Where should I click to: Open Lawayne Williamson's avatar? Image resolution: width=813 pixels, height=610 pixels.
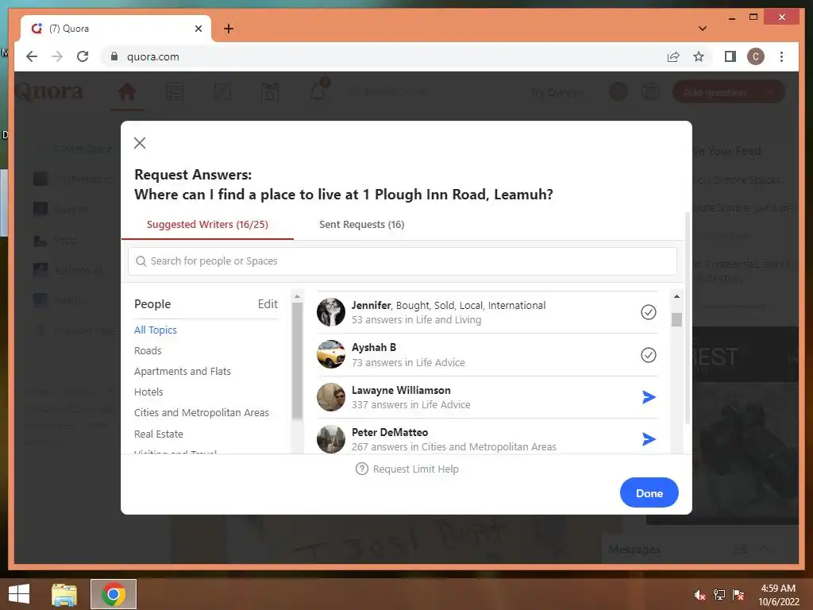331,397
